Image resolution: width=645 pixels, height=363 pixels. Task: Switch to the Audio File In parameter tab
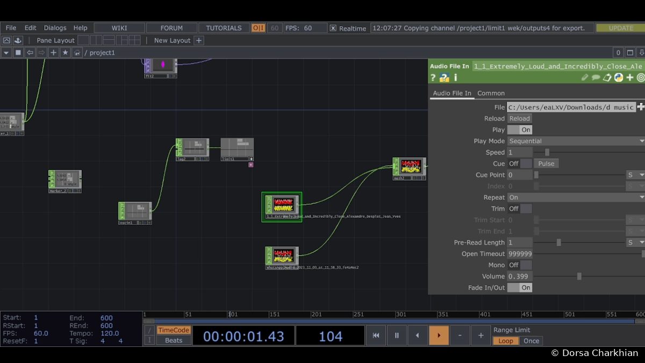[x=452, y=93]
